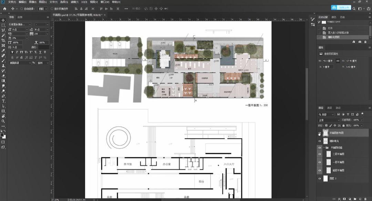Switch to the 通道 tab
This screenshot has width=372, height=201.
pyautogui.click(x=330, y=108)
